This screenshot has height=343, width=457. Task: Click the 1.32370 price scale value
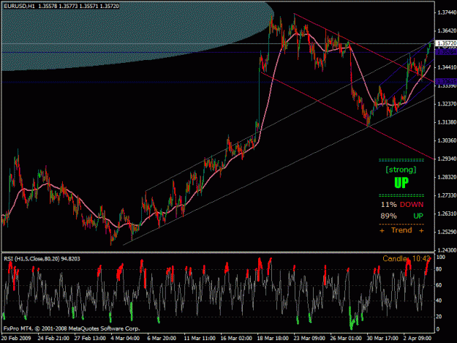coord(447,104)
